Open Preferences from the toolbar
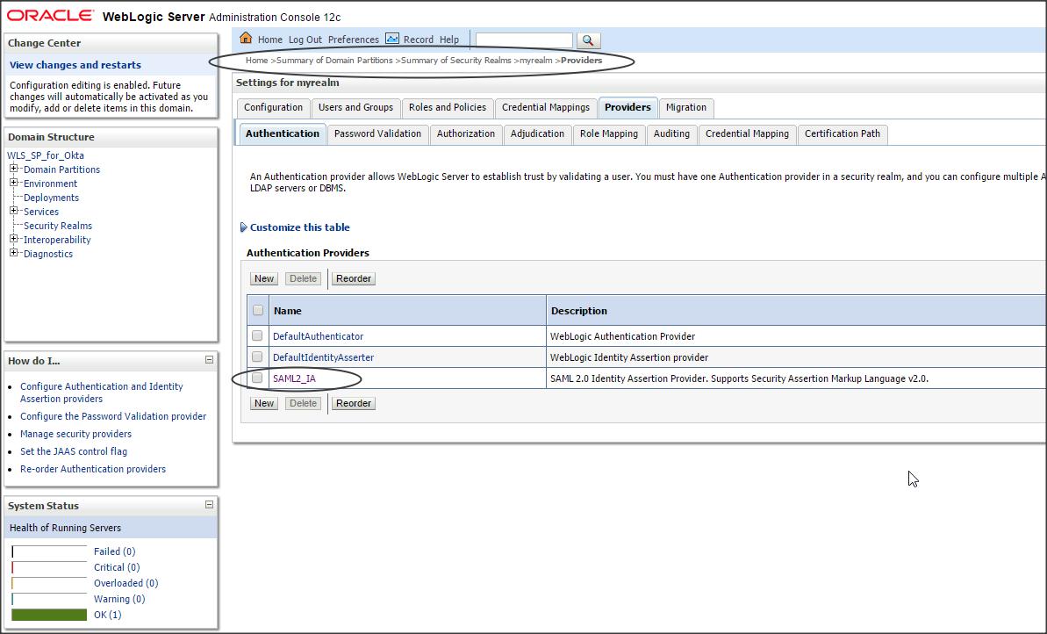The image size is (1047, 634). [x=353, y=40]
